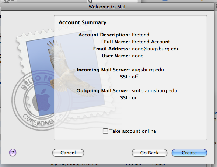
Task: Click the Apple logo on the postmark
Action: tap(42, 99)
